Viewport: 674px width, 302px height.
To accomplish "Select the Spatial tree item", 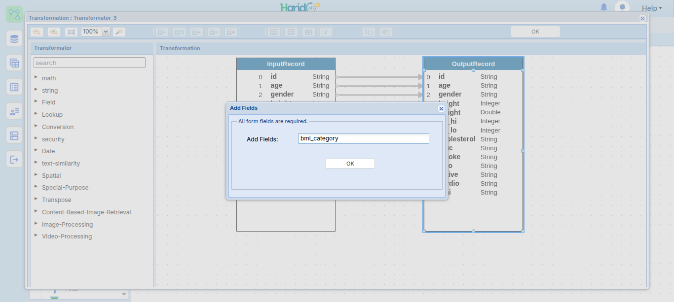I will pos(51,176).
